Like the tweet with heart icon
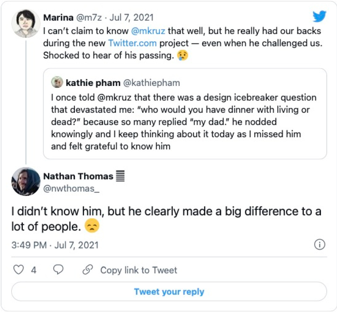Screen dimensions: 337x312 [x=18, y=270]
